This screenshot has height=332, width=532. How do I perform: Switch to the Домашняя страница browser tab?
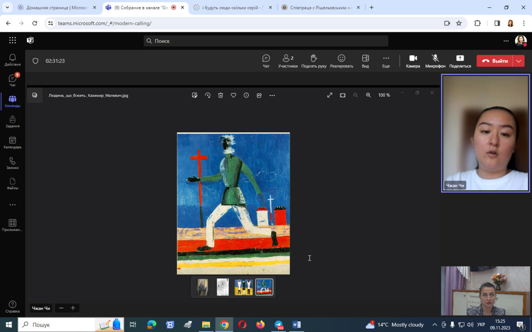56,7
